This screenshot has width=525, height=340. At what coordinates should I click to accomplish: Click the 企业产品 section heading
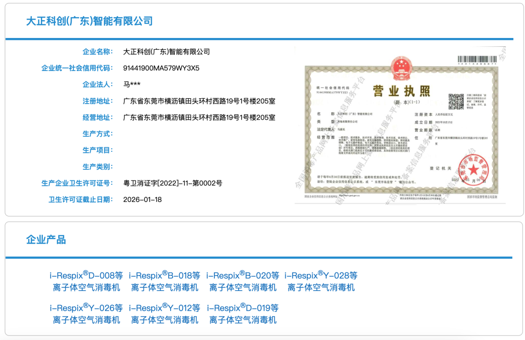[46, 240]
